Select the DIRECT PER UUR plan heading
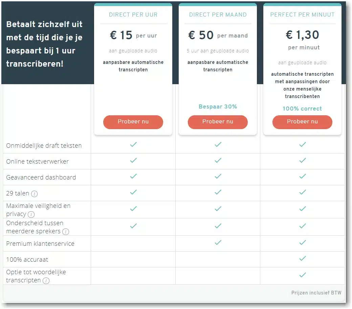 [133, 15]
